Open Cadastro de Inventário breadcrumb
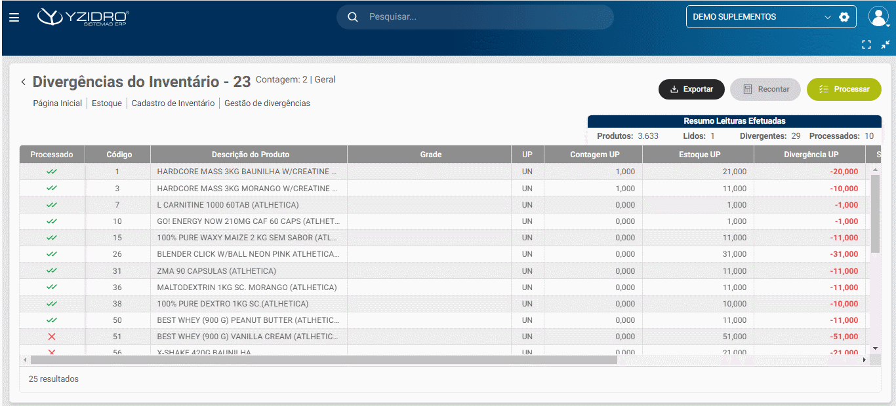The width and height of the screenshot is (896, 406). coord(173,103)
